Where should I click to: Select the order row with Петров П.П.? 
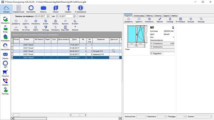click(67, 51)
